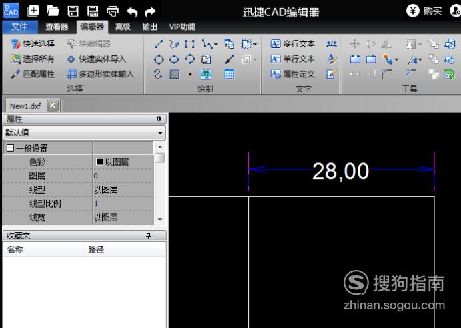461x328 pixels.
Task: Create a new drawing file
Action: pyautogui.click(x=33, y=11)
